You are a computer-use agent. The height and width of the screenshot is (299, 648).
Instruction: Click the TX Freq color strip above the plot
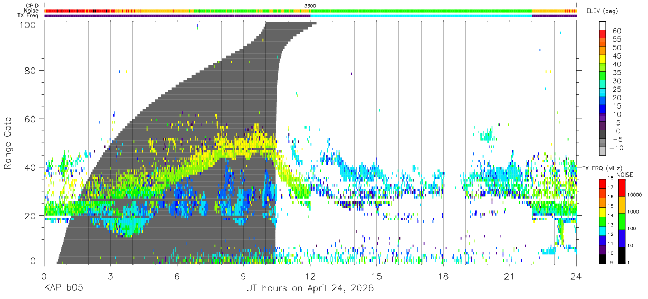click(310, 16)
